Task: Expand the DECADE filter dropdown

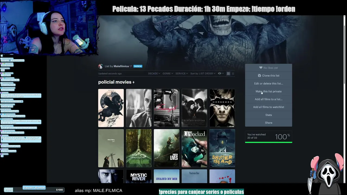Action: (x=154, y=73)
